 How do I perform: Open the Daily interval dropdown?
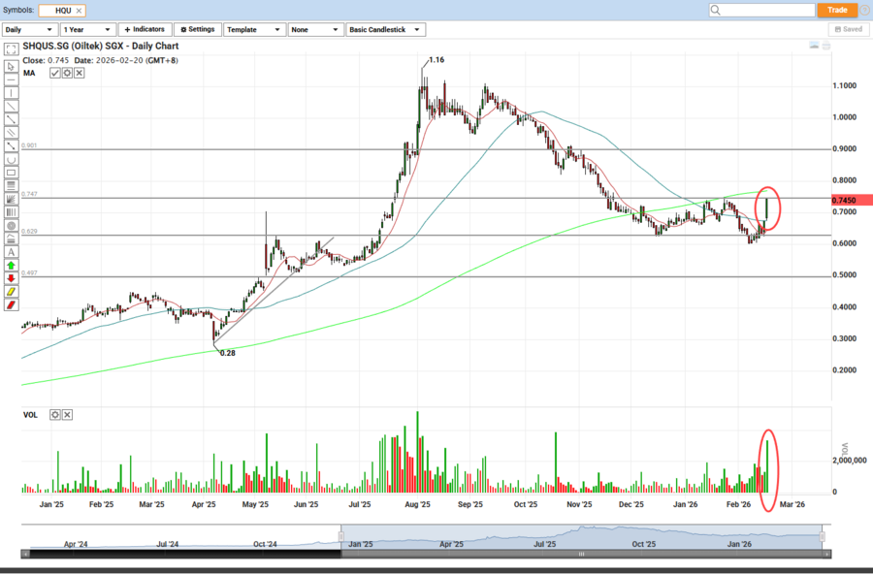pos(30,29)
